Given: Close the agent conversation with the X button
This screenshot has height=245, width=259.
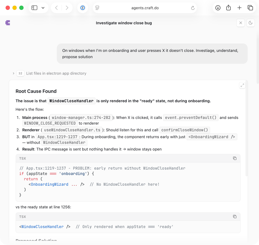Looking at the screenshot, I should tap(241, 23).
